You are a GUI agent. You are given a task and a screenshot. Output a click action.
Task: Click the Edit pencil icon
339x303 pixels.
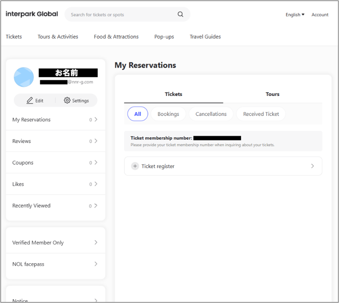pyautogui.click(x=30, y=101)
